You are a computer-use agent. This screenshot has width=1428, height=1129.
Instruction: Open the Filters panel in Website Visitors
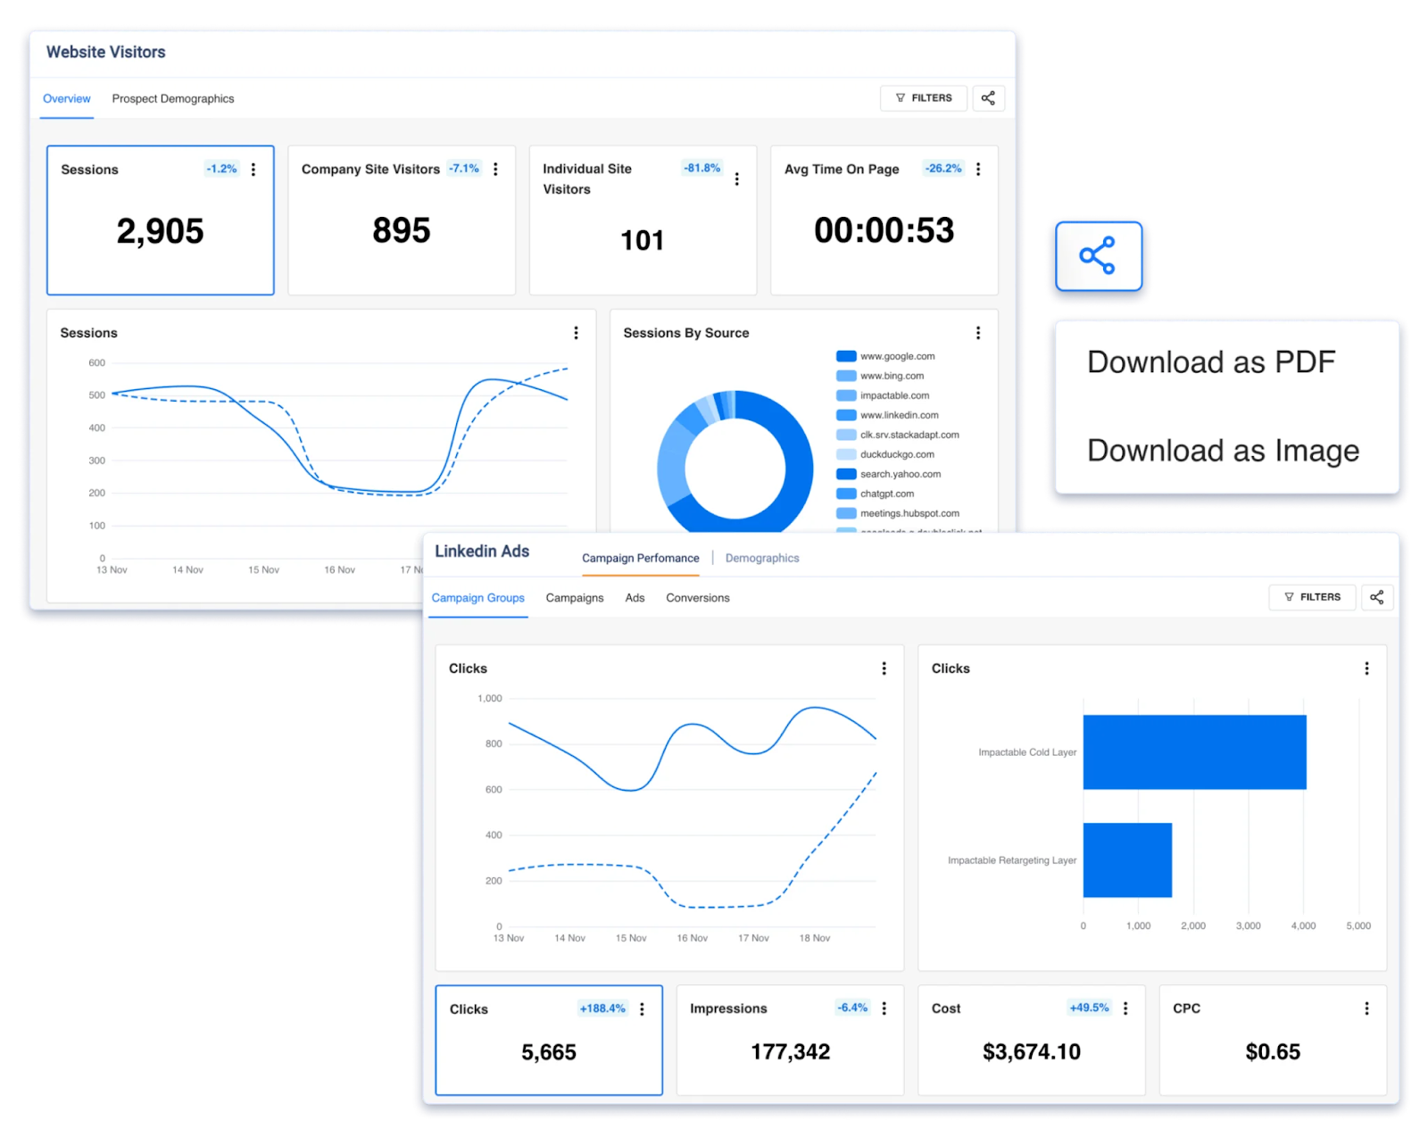pyautogui.click(x=923, y=98)
